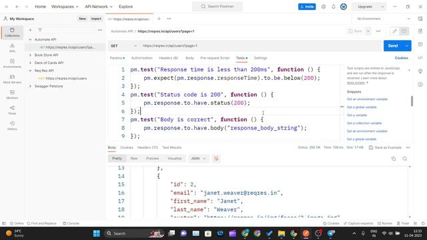Go back with the left arrow
This screenshot has width=427, height=240.
point(17,7)
